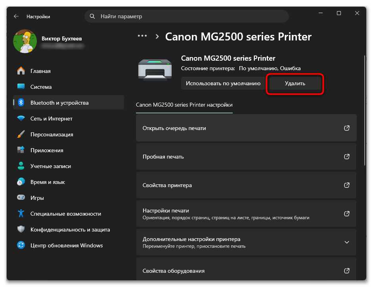Click the Найти параметр search field
373x287 pixels.
click(x=186, y=16)
